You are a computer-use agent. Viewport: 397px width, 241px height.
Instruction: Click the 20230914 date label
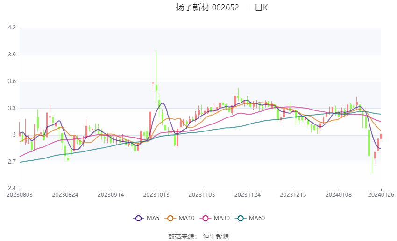(x=111, y=195)
